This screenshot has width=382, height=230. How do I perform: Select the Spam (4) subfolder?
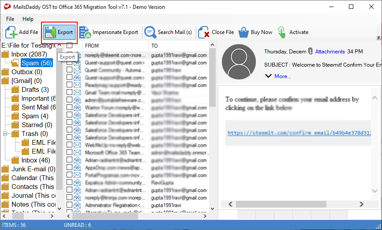coord(35,116)
